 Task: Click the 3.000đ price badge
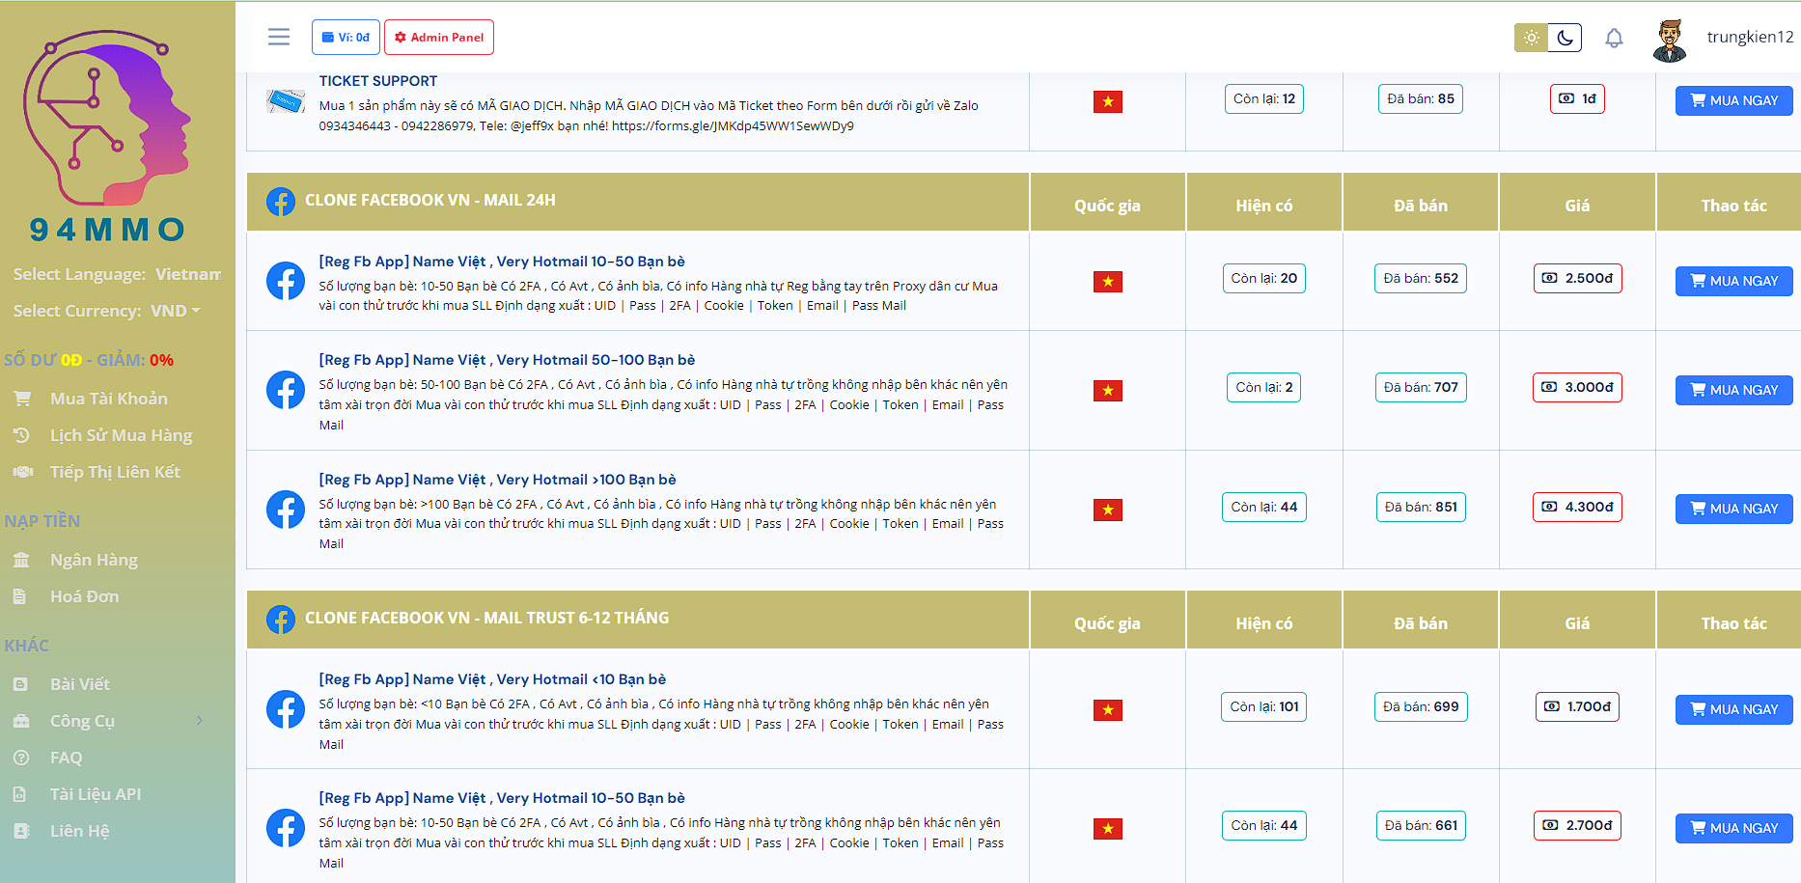(x=1577, y=387)
